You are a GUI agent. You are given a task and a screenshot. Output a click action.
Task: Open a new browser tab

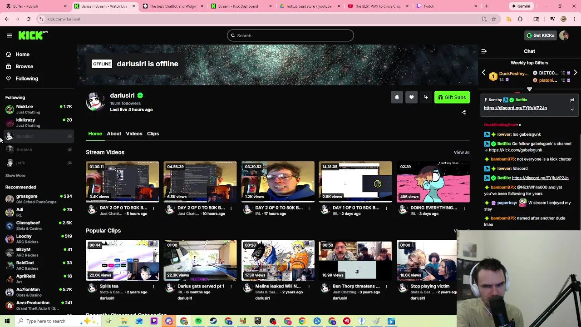(x=486, y=6)
